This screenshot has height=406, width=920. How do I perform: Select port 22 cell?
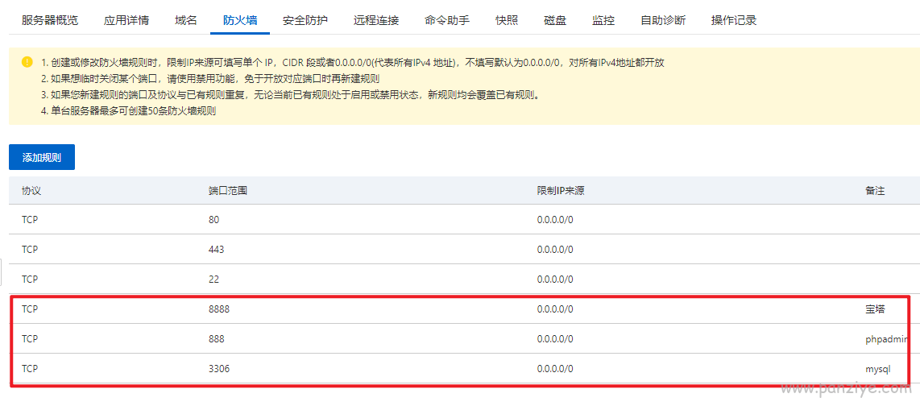[x=213, y=280]
